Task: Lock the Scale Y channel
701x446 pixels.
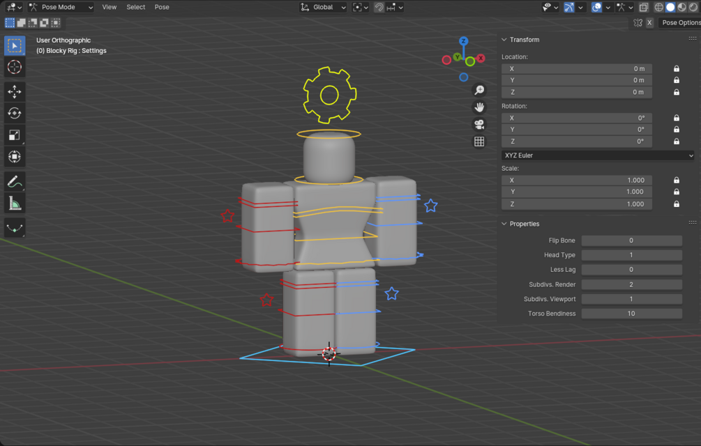Action: pos(677,192)
